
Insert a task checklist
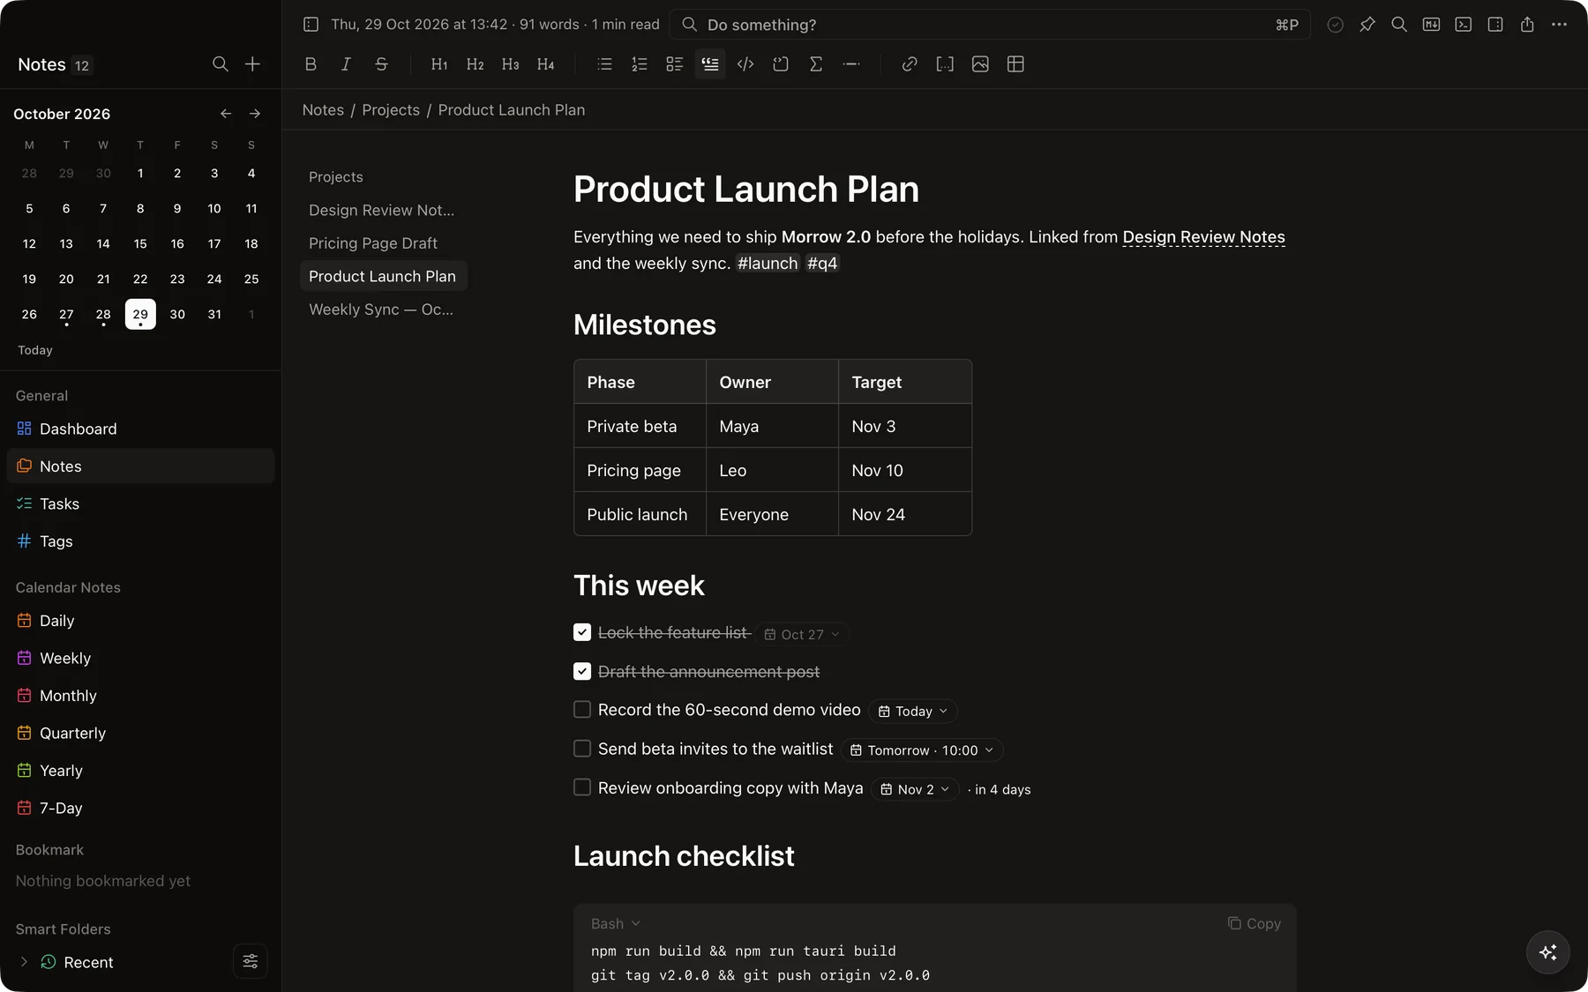click(x=675, y=64)
